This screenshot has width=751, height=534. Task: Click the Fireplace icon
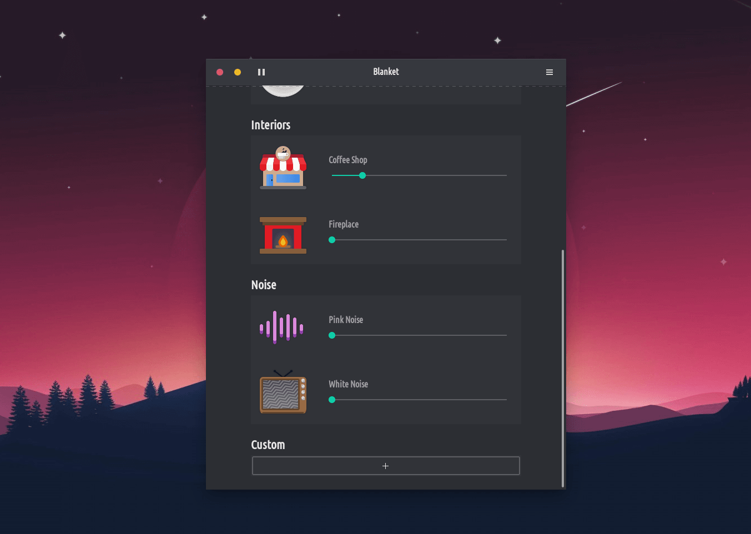pyautogui.click(x=283, y=235)
